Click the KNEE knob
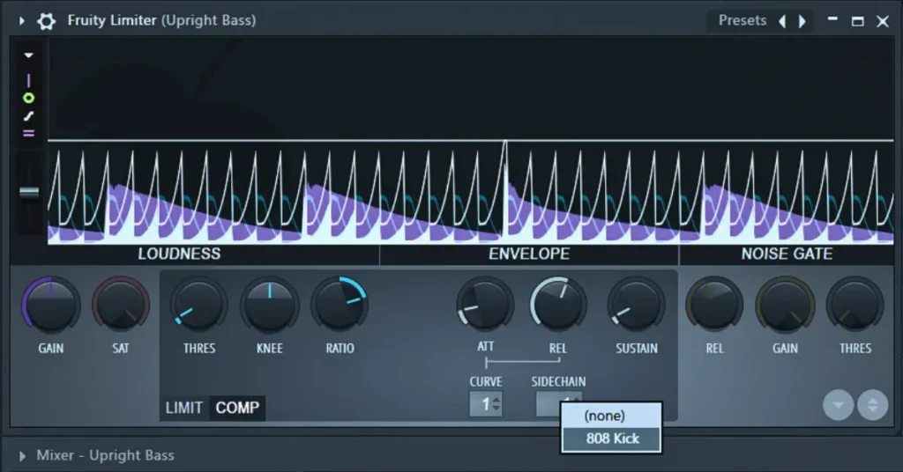The width and height of the screenshot is (903, 472). pos(270,306)
